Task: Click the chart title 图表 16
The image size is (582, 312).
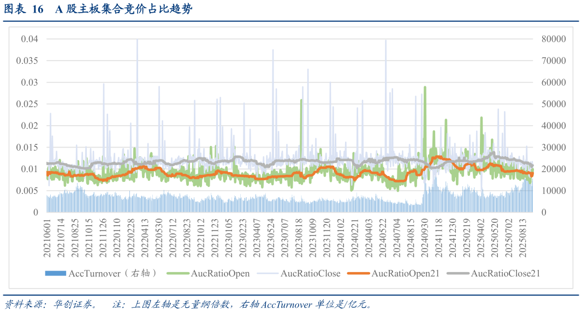Action: 24,9
